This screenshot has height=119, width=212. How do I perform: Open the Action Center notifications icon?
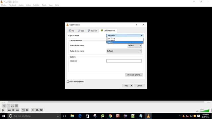(x=198, y=116)
